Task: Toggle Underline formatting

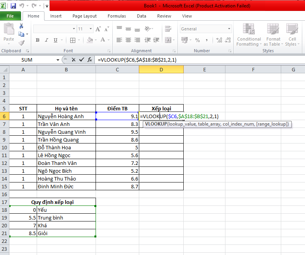Action: 55,40
